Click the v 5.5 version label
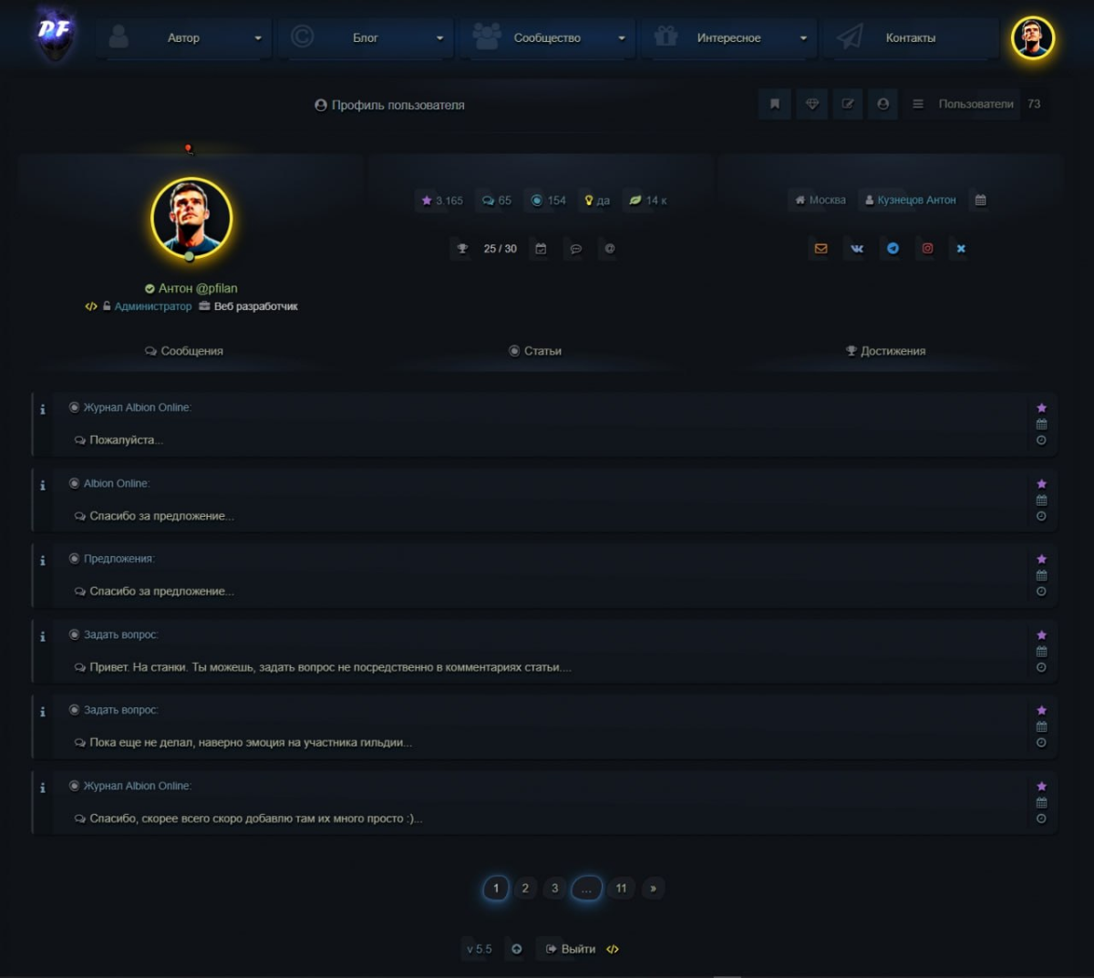Screen dimensions: 1094x978 pyautogui.click(x=479, y=949)
